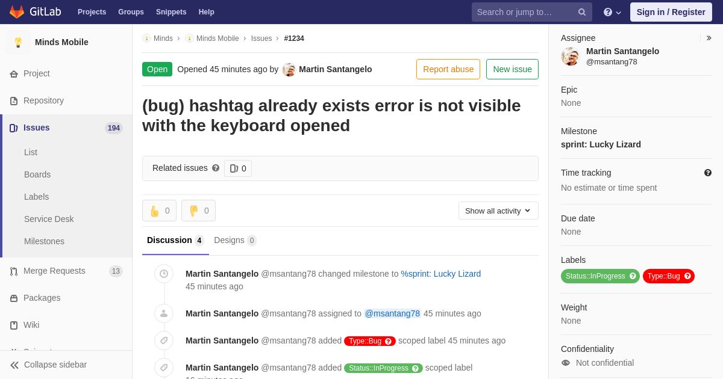This screenshot has height=379, width=723.
Task: Click the Minds Mobile project title
Action: click(61, 42)
